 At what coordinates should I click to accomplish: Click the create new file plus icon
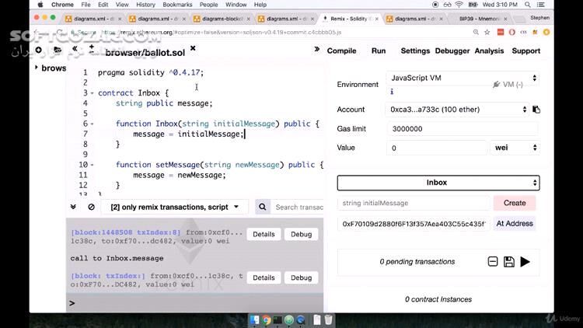37,50
